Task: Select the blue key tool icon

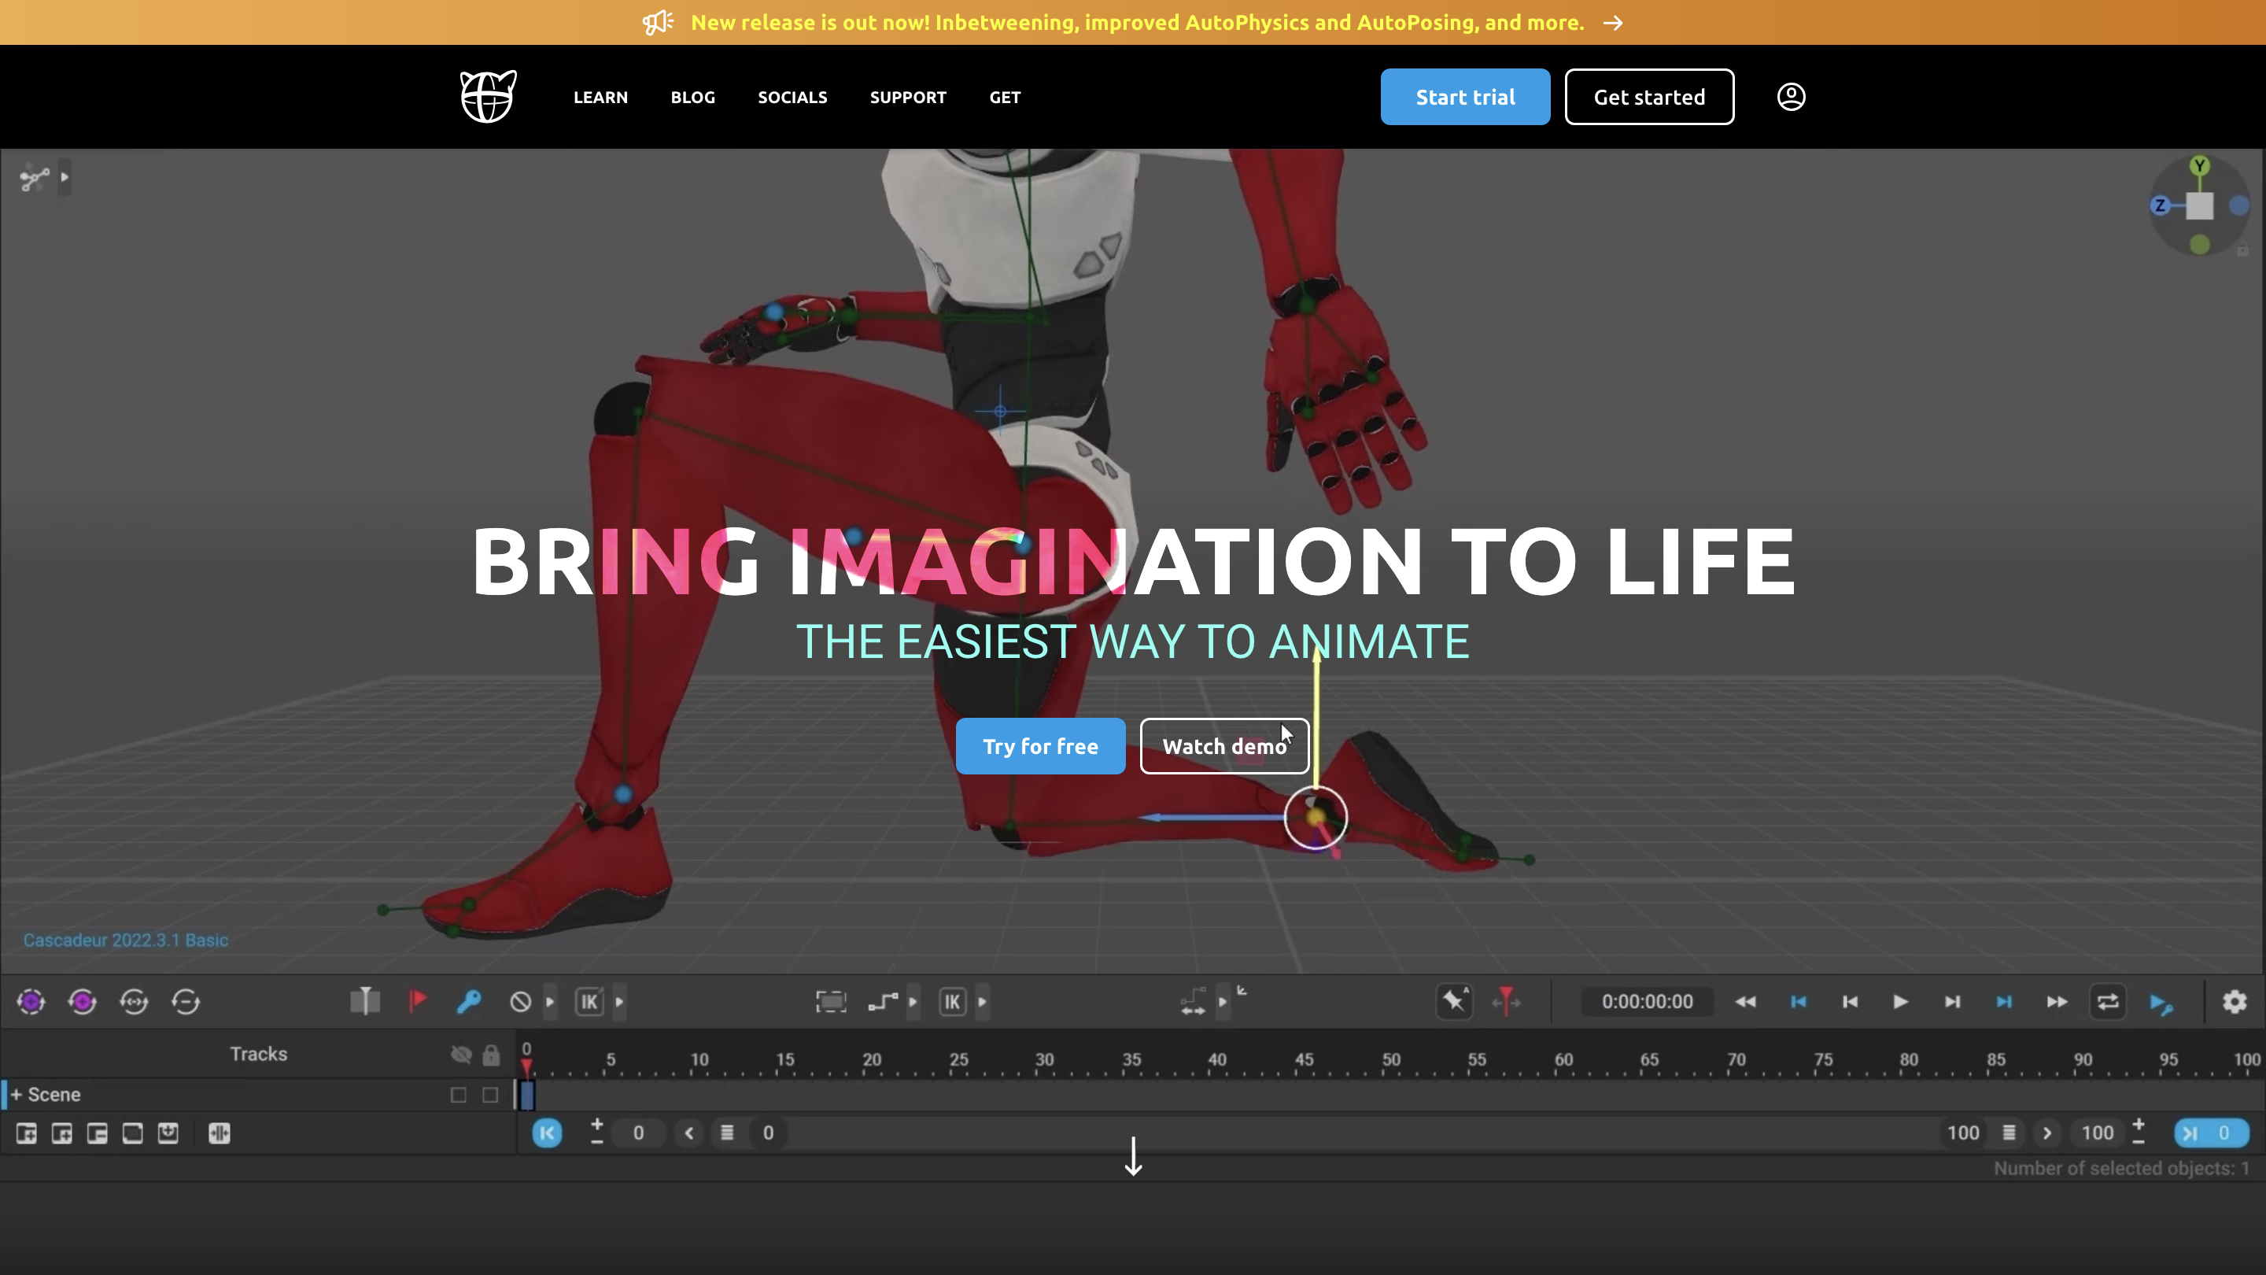Action: point(469,1001)
